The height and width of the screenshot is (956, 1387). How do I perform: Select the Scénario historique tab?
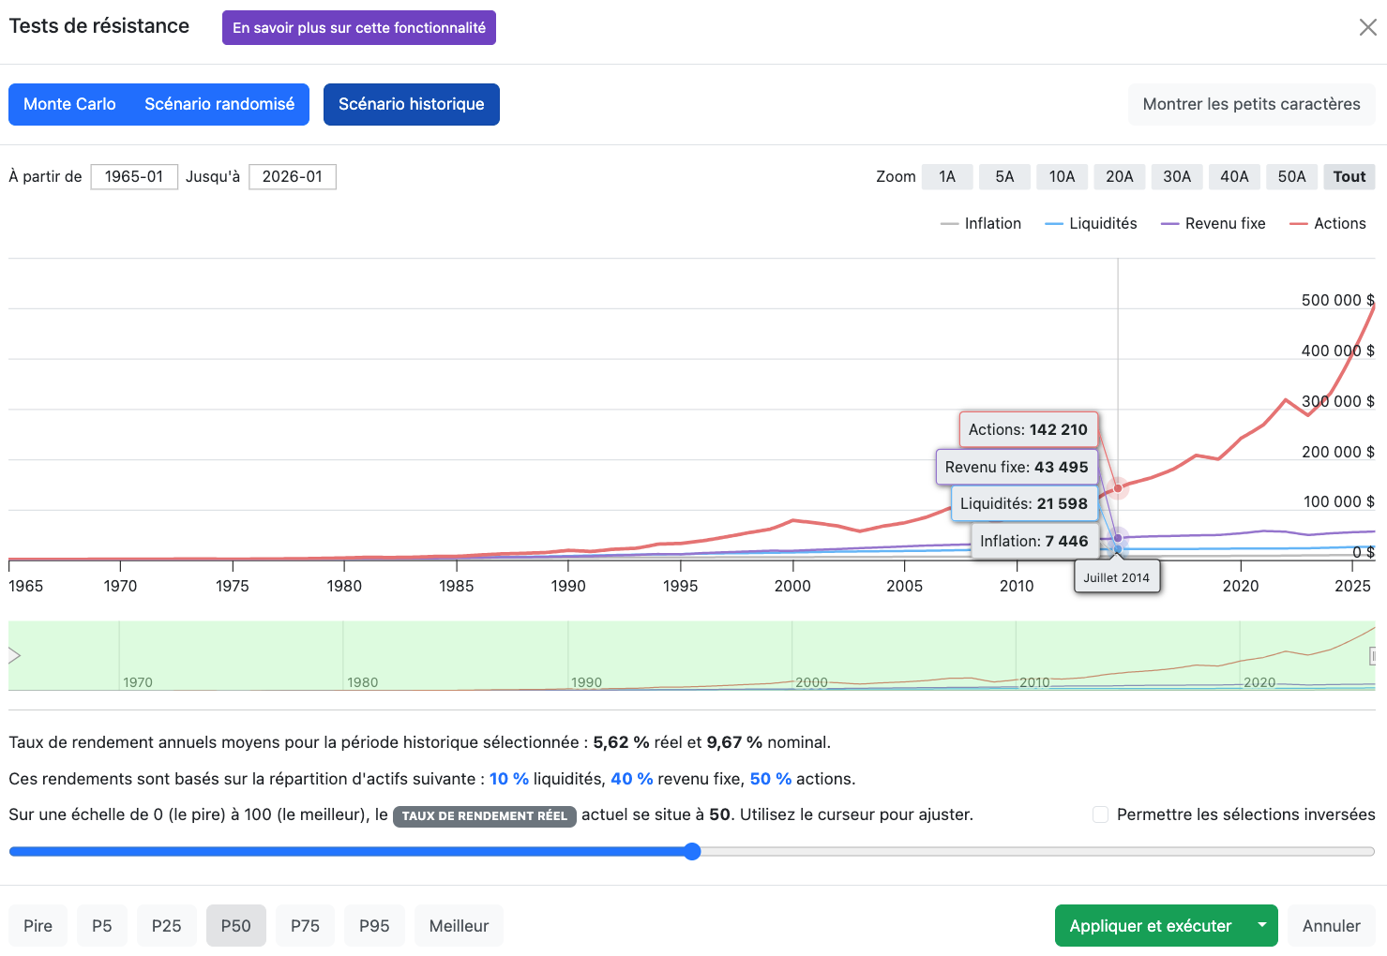click(412, 104)
